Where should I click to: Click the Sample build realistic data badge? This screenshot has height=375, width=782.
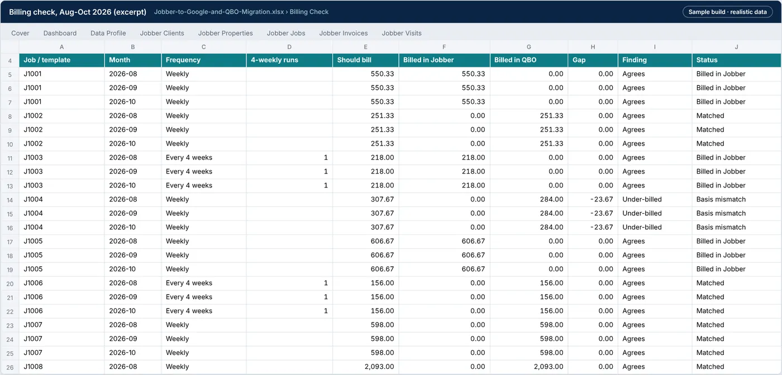click(727, 12)
